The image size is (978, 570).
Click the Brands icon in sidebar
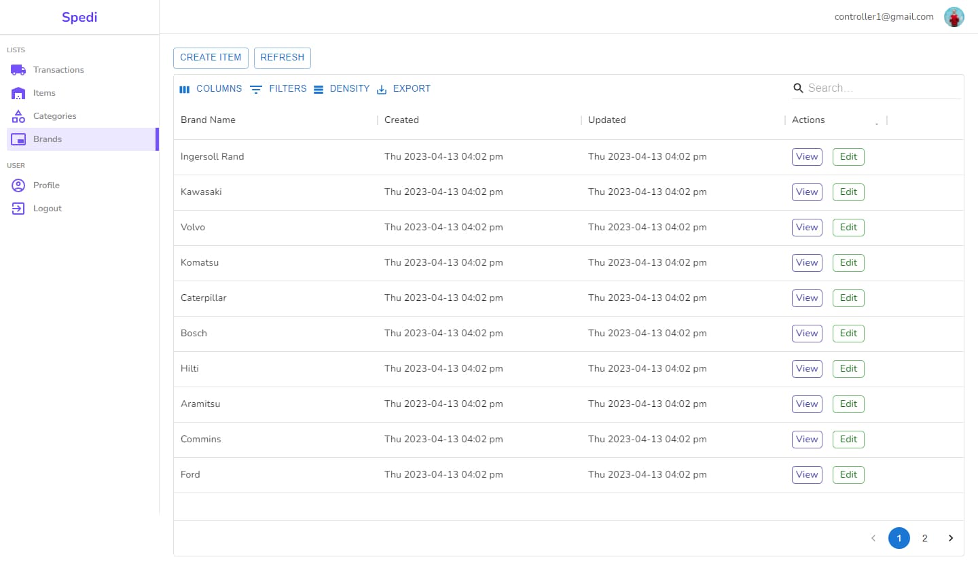click(x=18, y=139)
